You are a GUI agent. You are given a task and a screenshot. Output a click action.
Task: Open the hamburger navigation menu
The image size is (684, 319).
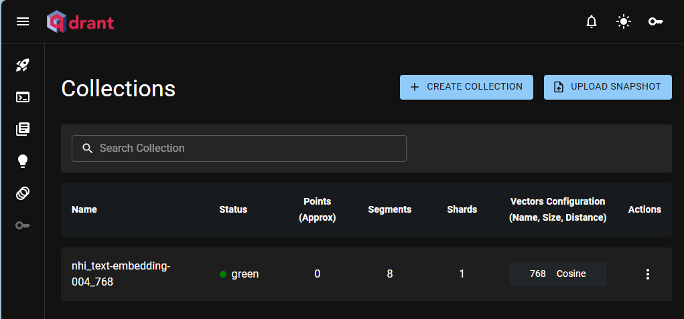tap(23, 21)
